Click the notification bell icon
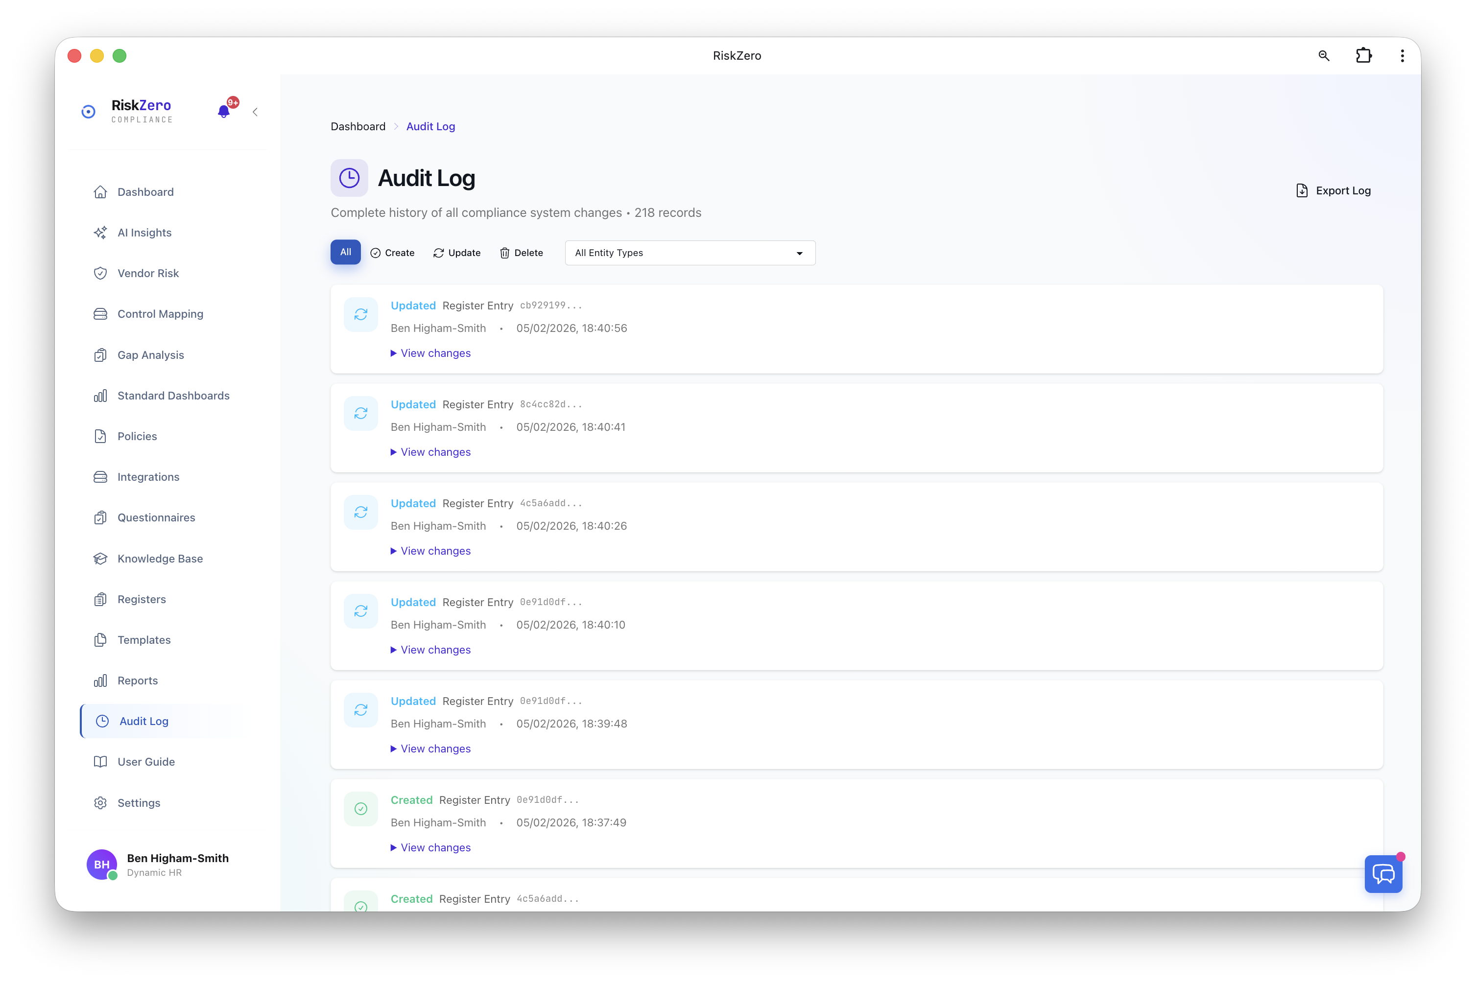This screenshot has width=1476, height=984. pos(223,112)
